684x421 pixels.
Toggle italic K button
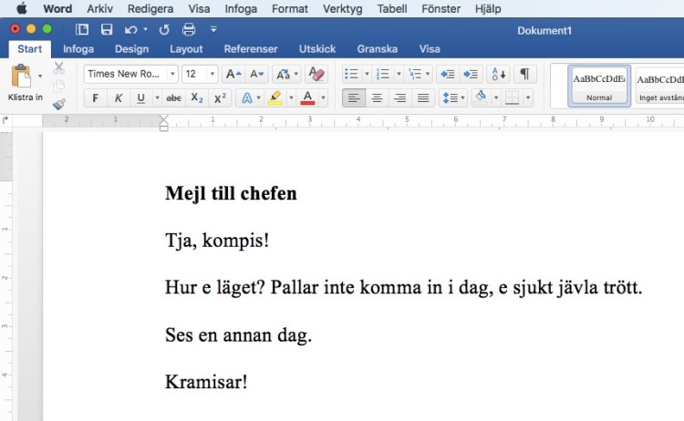coord(119,98)
